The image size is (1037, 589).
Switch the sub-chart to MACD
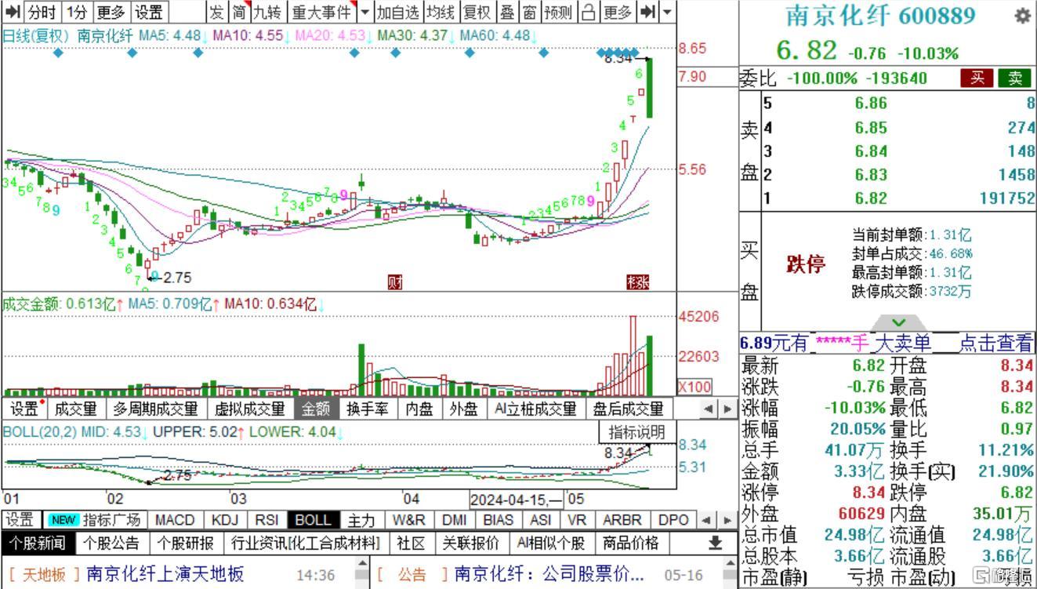tap(174, 520)
